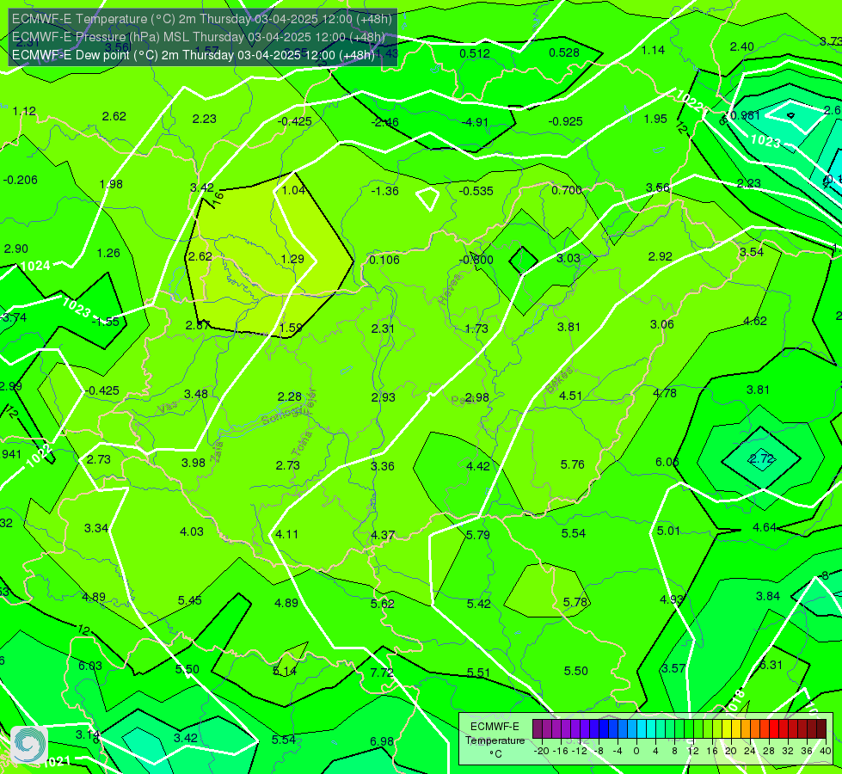Click the dew point value 5.01
The image size is (842, 774).
[x=668, y=531]
